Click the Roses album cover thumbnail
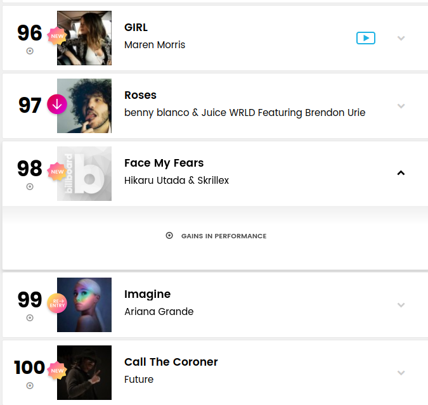This screenshot has height=405, width=428. [x=84, y=106]
